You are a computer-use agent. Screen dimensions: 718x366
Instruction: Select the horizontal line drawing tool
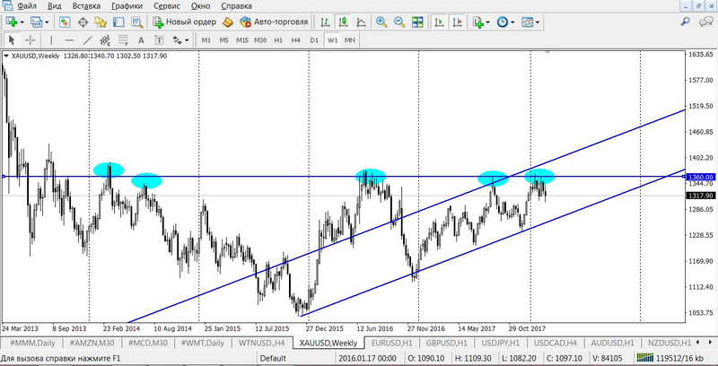[68, 40]
